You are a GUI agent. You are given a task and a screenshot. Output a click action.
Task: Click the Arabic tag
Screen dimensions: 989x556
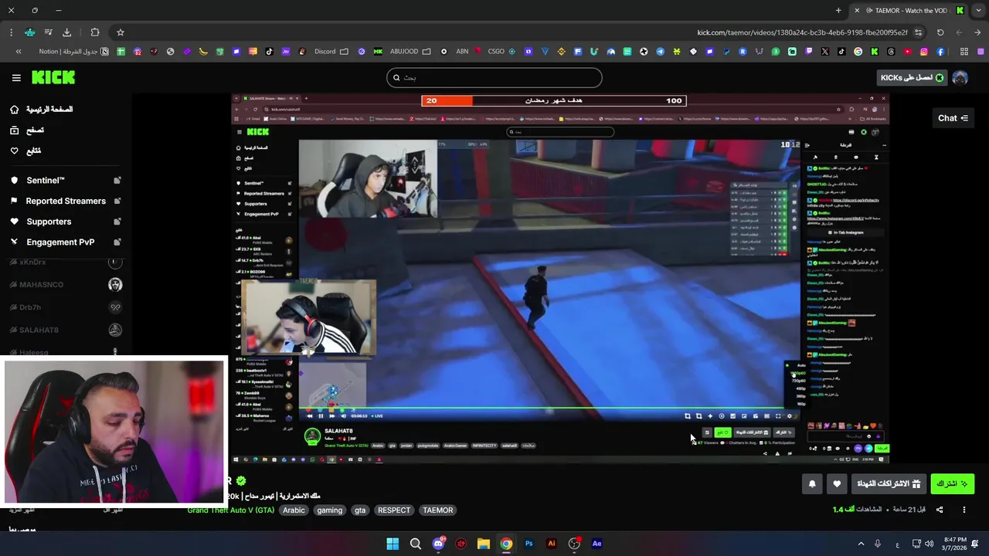294,510
